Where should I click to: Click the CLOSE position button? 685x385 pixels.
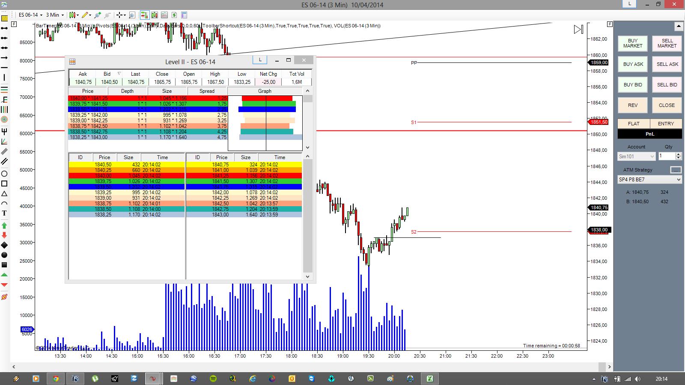click(667, 105)
